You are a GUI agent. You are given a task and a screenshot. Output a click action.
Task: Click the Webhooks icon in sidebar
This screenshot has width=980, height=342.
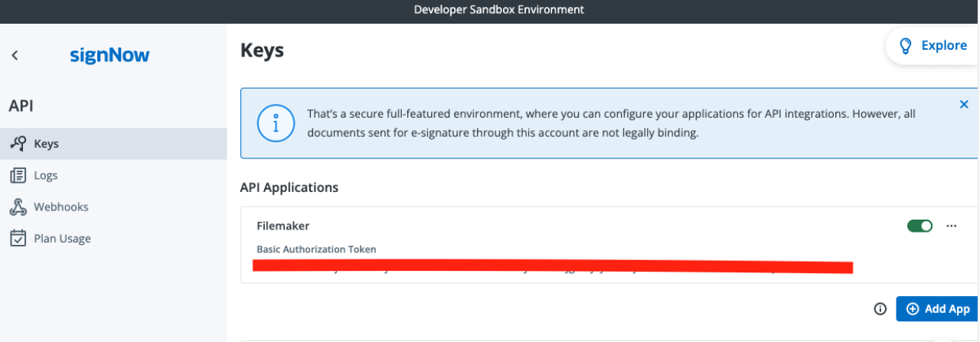click(18, 207)
